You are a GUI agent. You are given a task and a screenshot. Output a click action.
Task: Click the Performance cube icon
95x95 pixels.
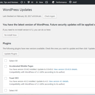tap(53, 2)
